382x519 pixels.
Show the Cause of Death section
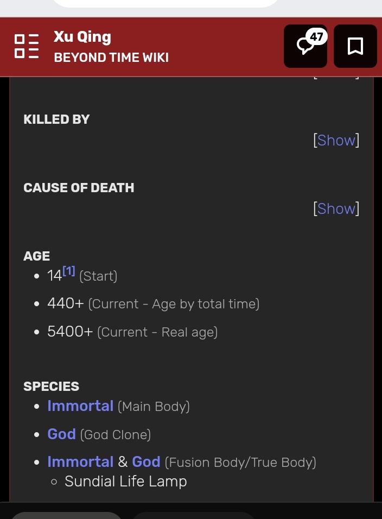click(336, 209)
